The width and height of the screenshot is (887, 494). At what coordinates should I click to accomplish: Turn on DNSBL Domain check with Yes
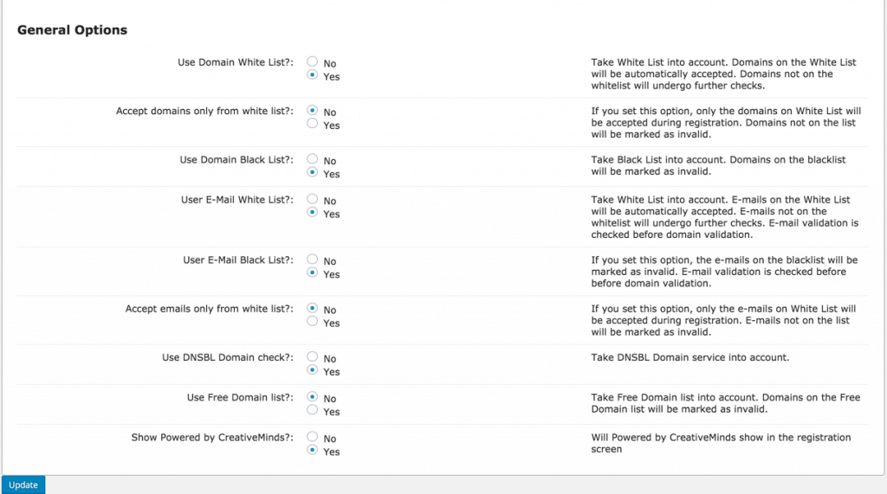coord(313,370)
